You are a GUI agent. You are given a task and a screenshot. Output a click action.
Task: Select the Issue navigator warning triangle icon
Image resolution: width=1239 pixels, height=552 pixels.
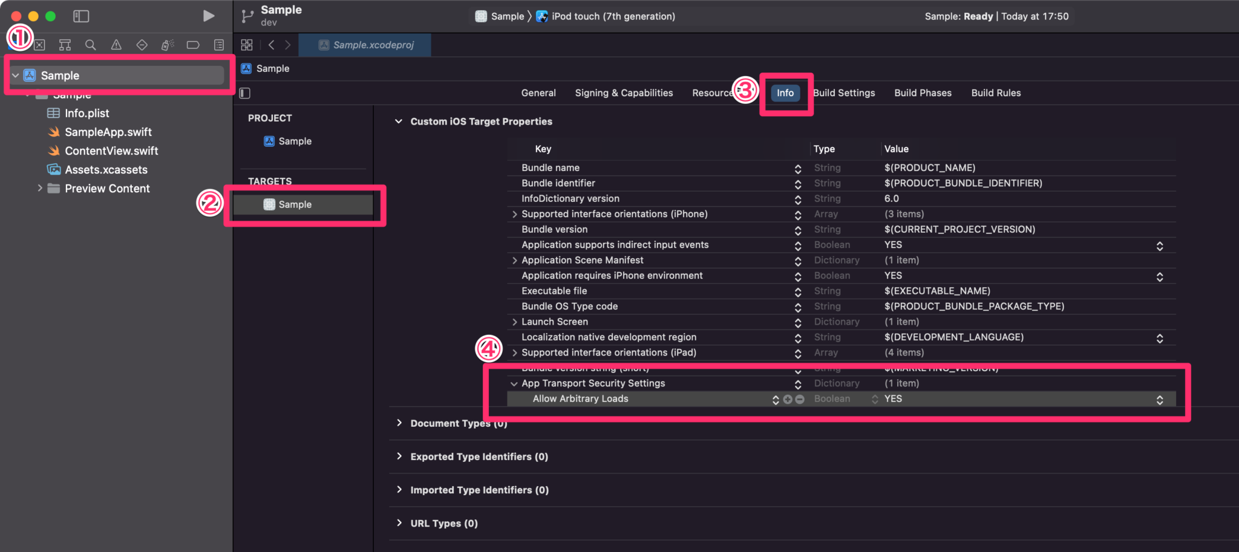pyautogui.click(x=116, y=44)
